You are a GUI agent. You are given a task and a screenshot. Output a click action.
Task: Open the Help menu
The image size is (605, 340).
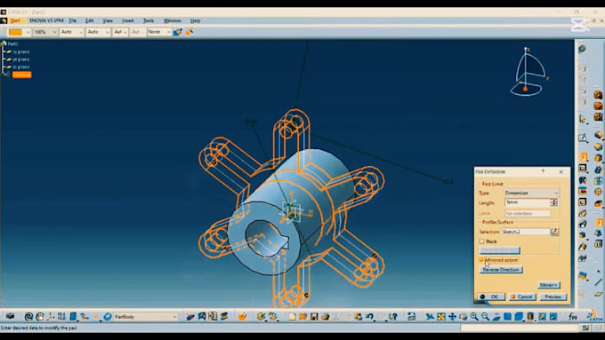(195, 20)
